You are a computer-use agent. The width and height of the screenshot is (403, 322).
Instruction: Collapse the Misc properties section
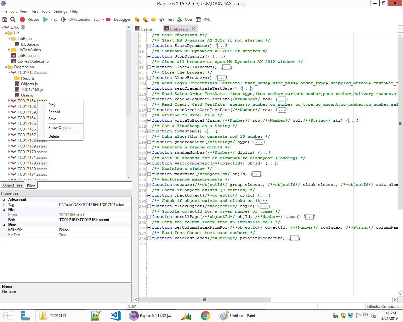[x=4, y=225]
